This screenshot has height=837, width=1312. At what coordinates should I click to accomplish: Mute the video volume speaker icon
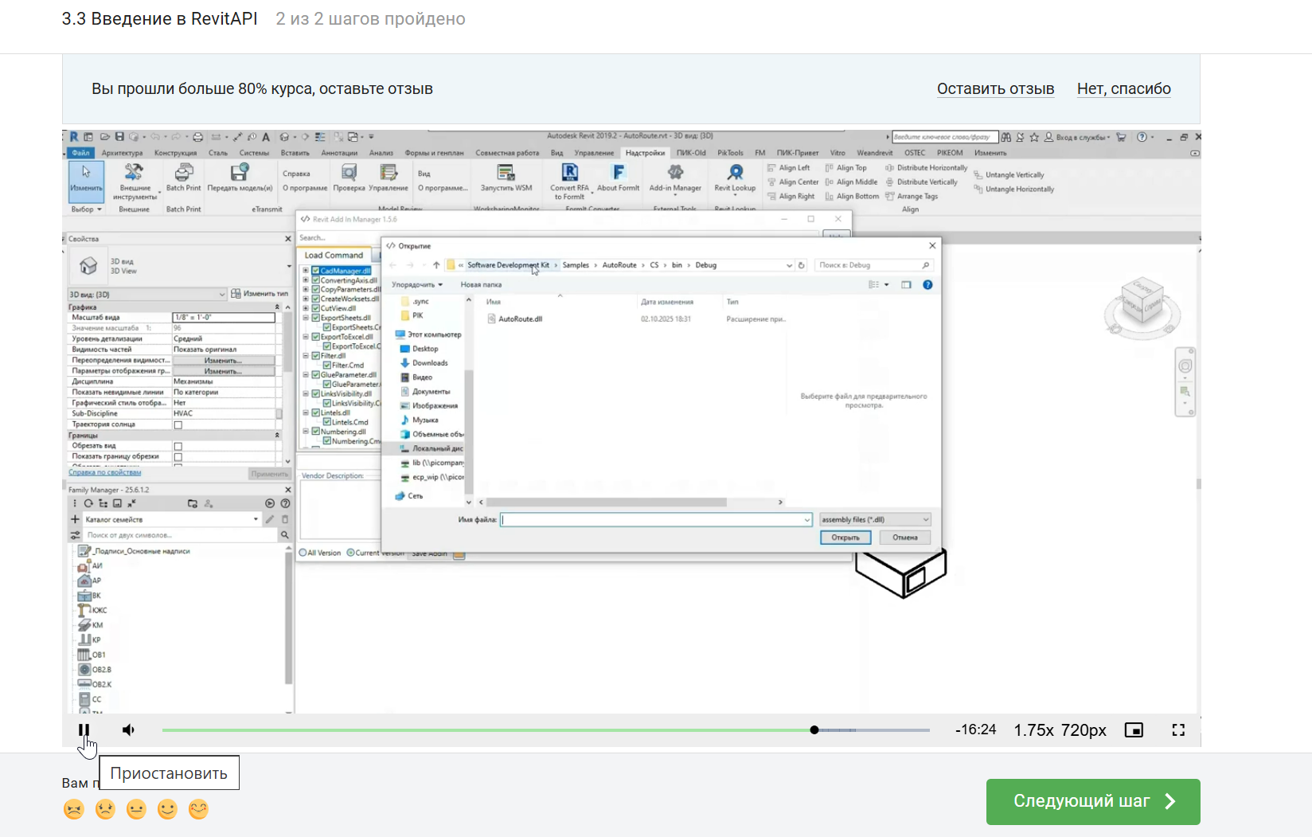[x=128, y=729]
